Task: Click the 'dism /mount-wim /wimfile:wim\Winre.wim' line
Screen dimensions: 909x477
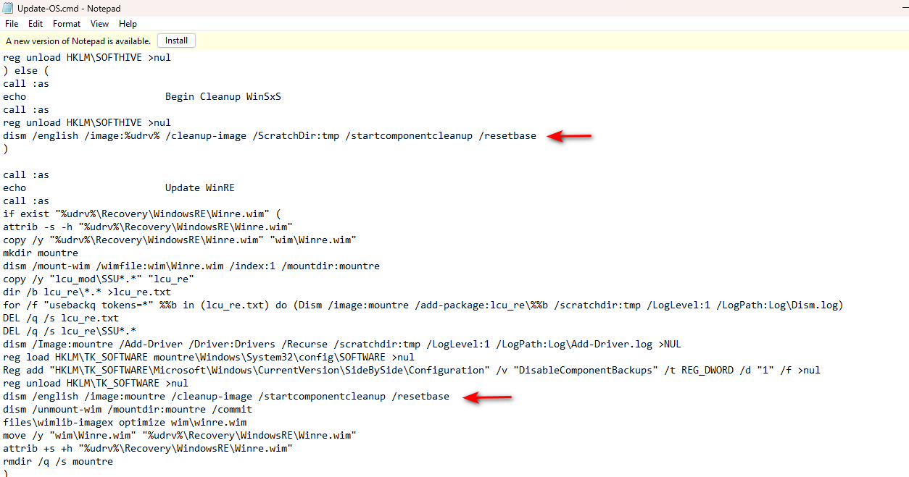Action: (191, 266)
